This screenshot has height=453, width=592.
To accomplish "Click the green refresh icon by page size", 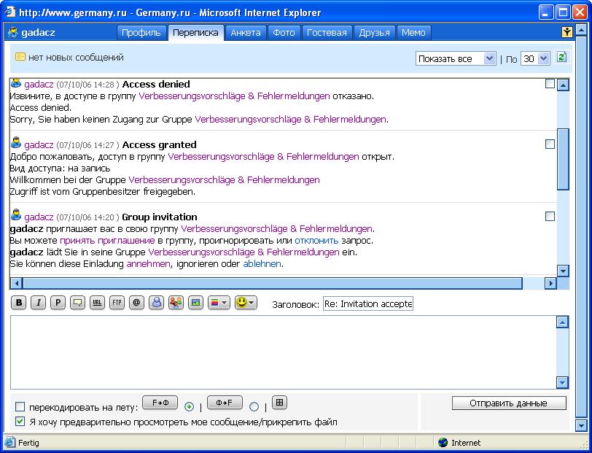I will (x=561, y=58).
